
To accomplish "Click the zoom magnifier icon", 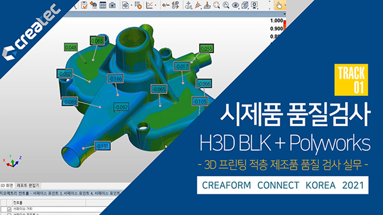I will (x=226, y=5).
